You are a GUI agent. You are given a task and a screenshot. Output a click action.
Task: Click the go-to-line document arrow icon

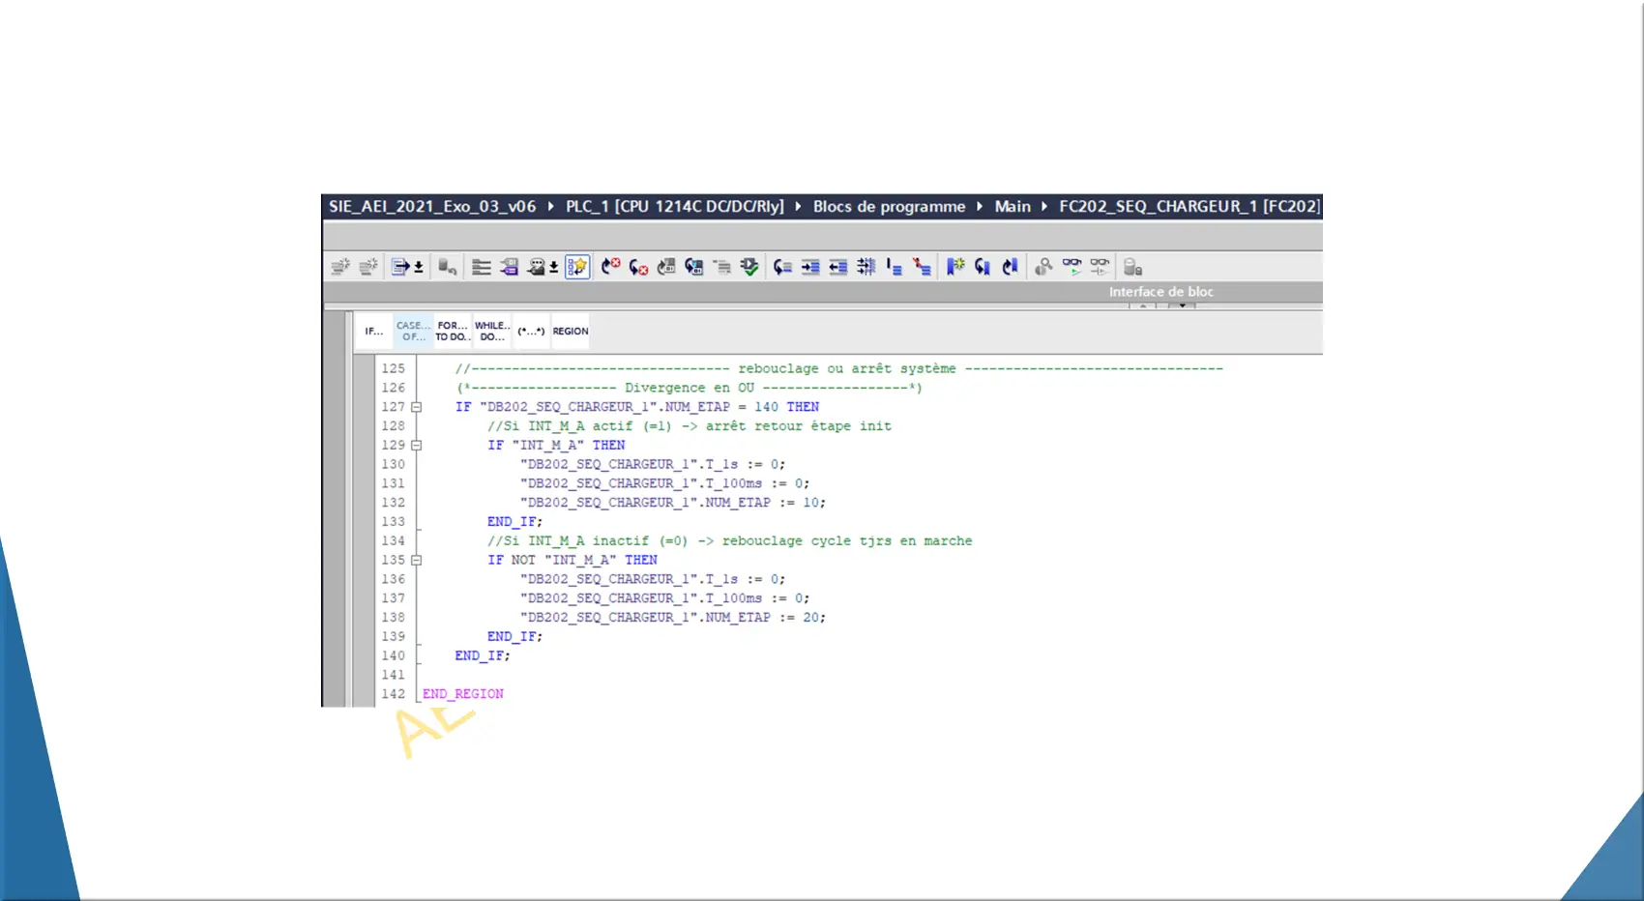coord(400,267)
